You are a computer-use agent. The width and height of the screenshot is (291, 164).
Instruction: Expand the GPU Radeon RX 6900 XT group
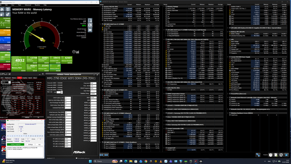point(228,28)
